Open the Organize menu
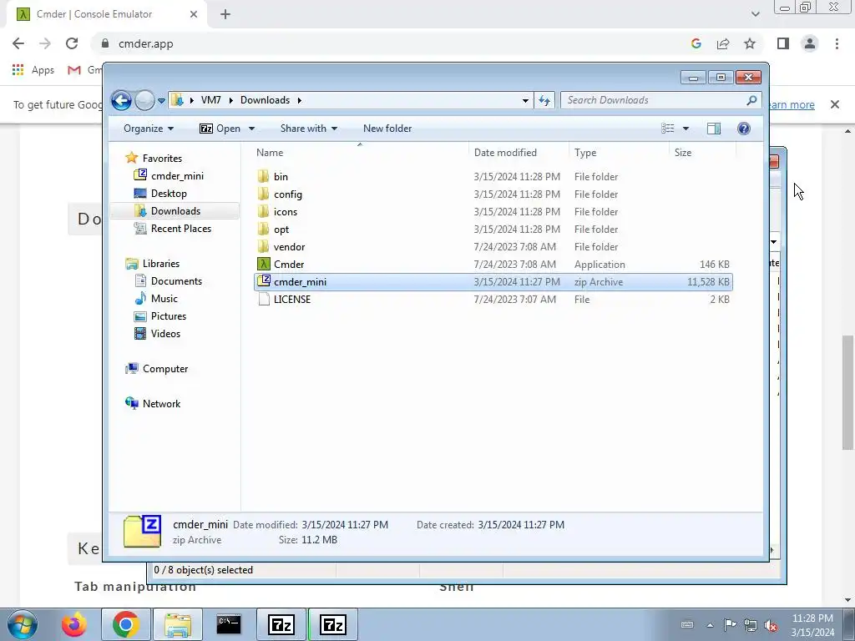The height and width of the screenshot is (641, 855). pyautogui.click(x=149, y=129)
